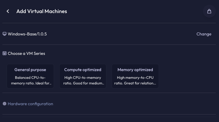The width and height of the screenshot is (219, 122).
Task: Click the High CPU-to-memory ratio description
Action: pyautogui.click(x=84, y=80)
